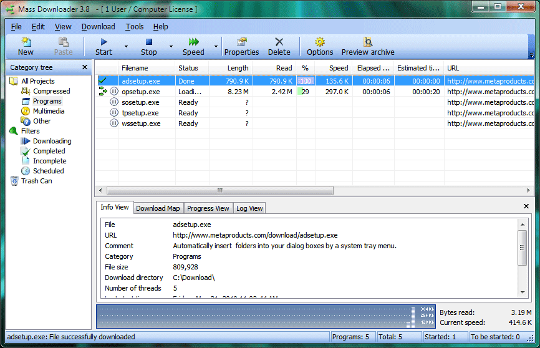Sort the list by the Speed column header
The height and width of the screenshot is (348, 540).
pyautogui.click(x=334, y=68)
